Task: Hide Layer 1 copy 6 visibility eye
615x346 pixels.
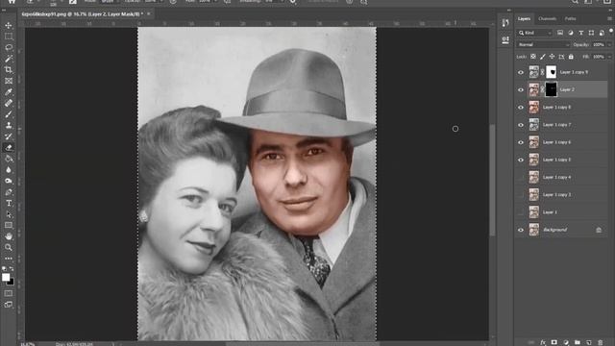Action: click(521, 142)
